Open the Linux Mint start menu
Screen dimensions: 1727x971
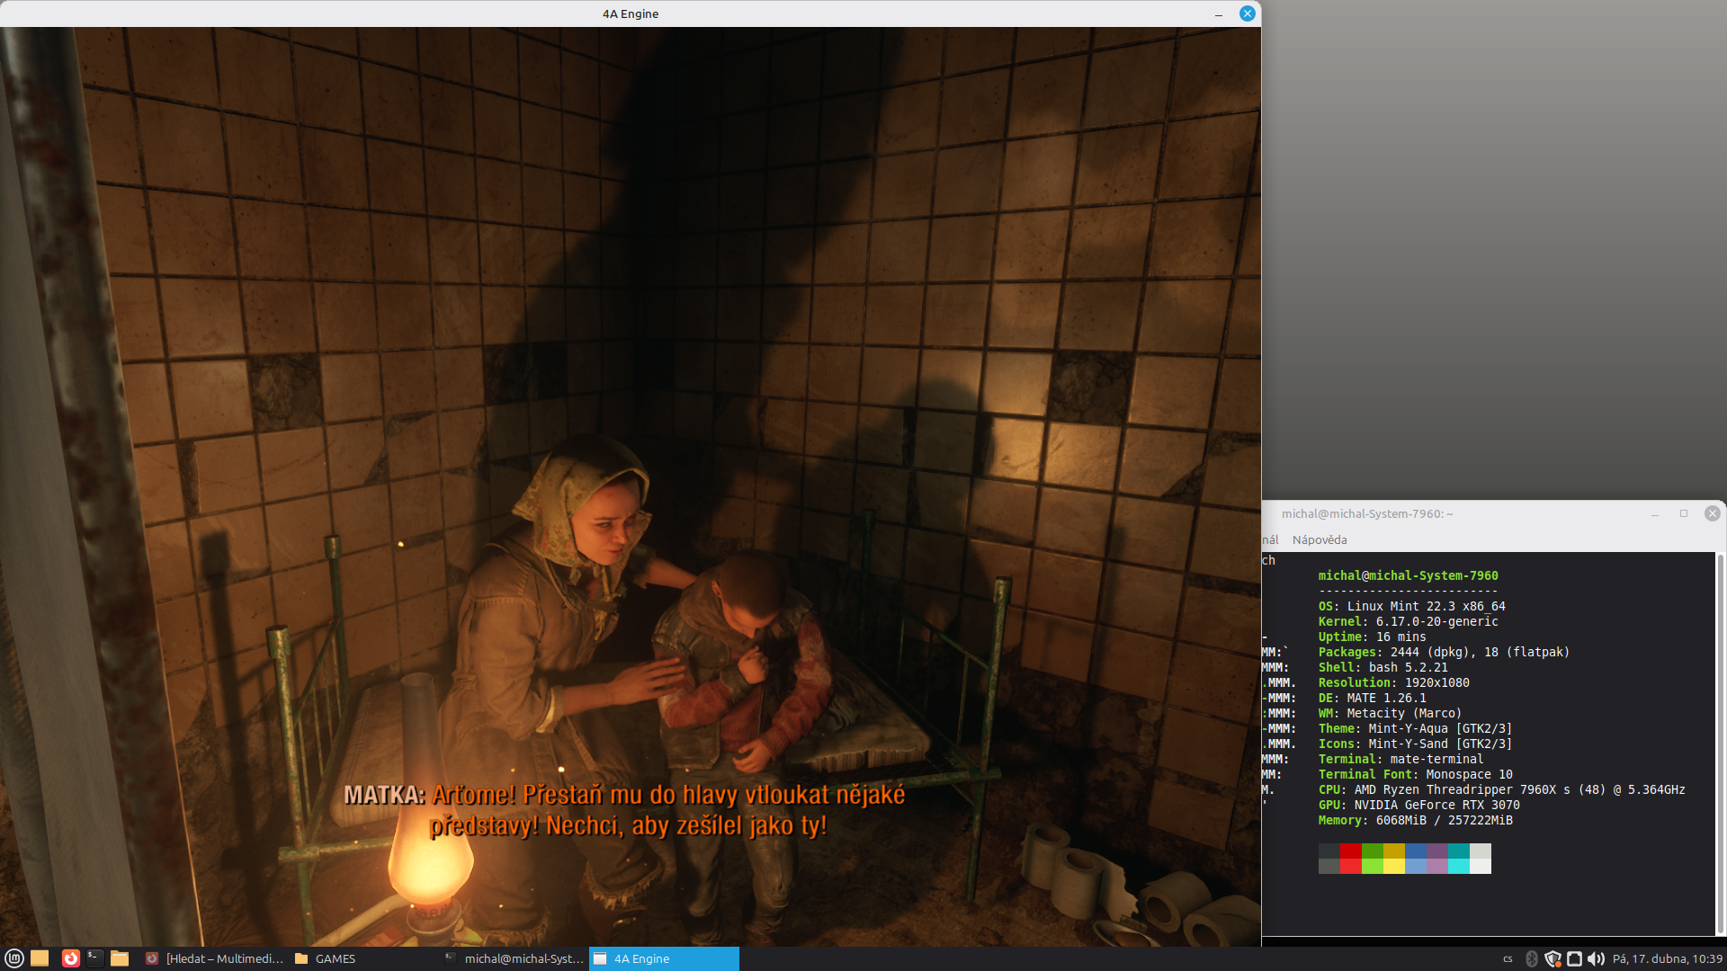[x=13, y=958]
